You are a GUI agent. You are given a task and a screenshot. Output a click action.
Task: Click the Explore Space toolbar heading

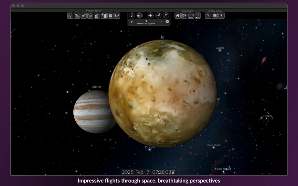click(94, 11)
